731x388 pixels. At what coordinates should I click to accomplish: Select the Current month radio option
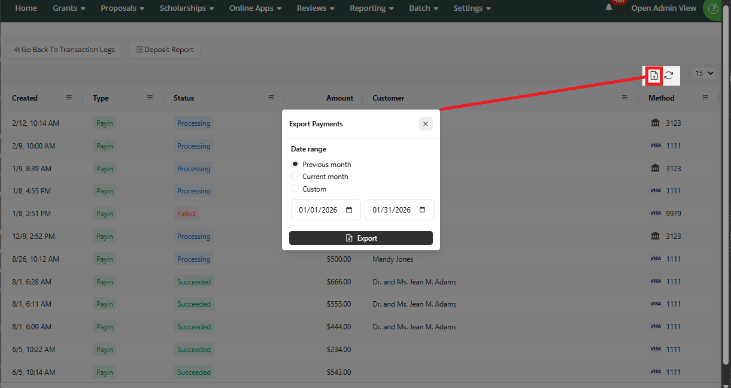[295, 176]
